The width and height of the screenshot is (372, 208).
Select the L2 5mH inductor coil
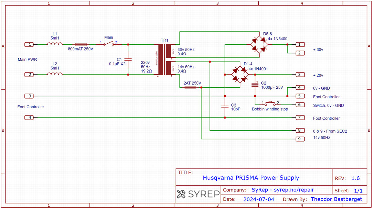click(55, 74)
